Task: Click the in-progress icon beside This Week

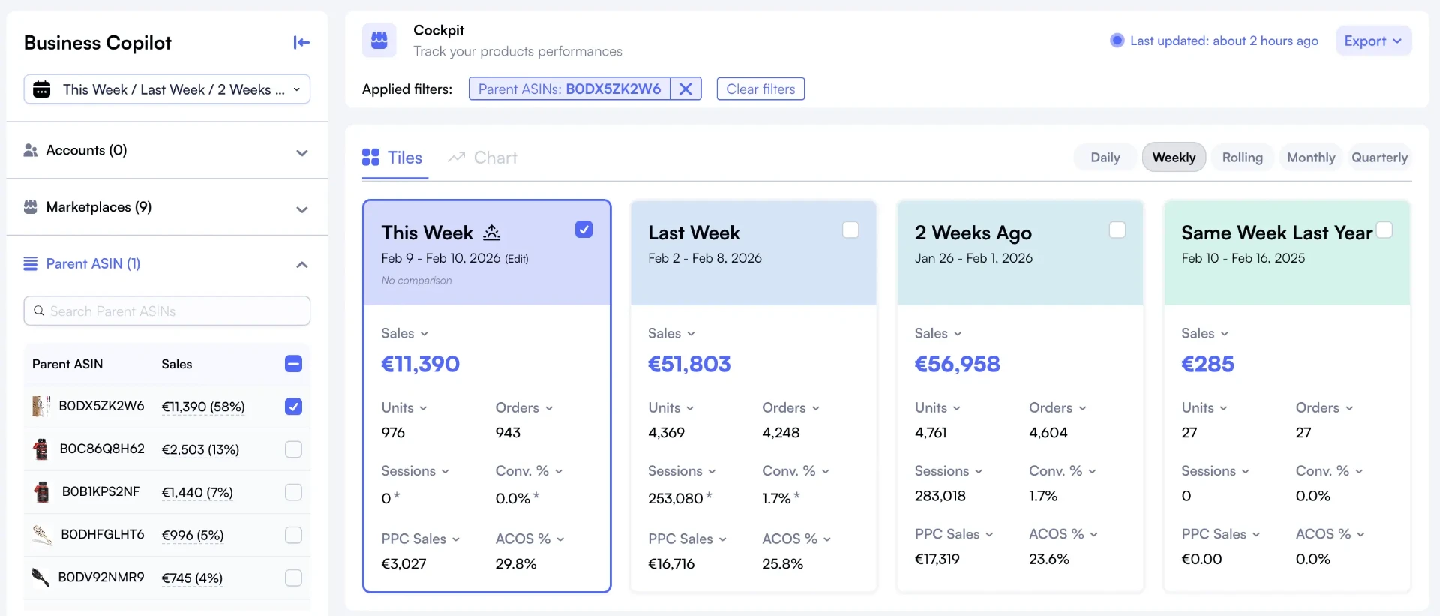Action: click(492, 232)
